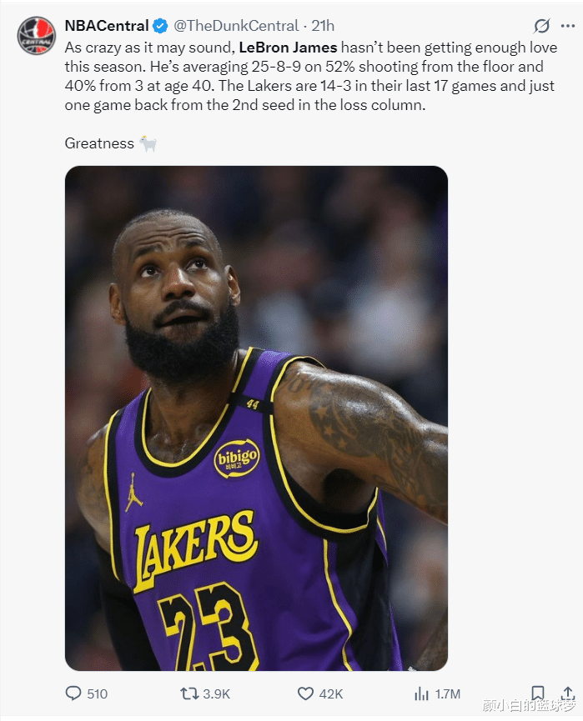583x721 pixels.
Task: Click the 510 replies count
Action: point(97,693)
